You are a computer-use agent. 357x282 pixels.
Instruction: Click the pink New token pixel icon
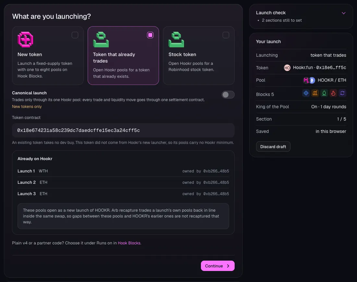coord(25,40)
